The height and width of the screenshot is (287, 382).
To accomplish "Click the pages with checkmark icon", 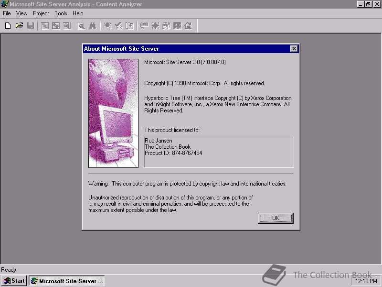I will click(x=129, y=26).
